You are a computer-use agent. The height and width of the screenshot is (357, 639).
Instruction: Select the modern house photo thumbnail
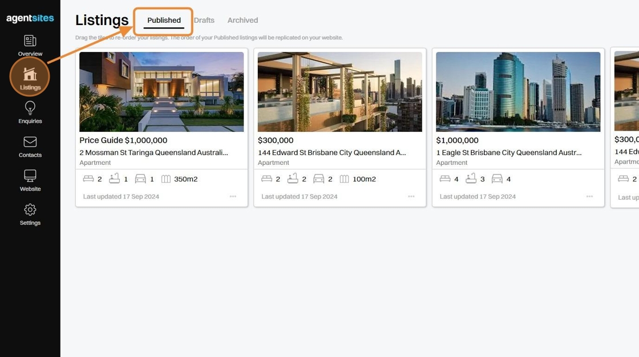click(x=161, y=92)
